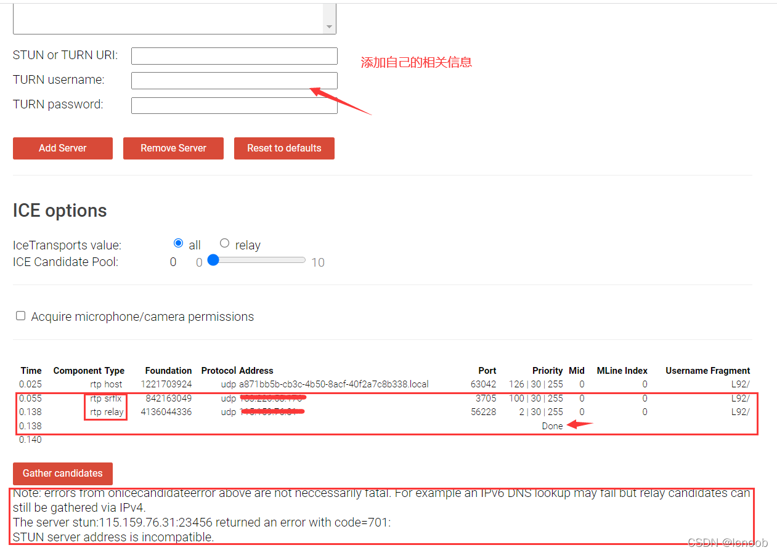Click the STUN or TURN URI input field

point(234,56)
